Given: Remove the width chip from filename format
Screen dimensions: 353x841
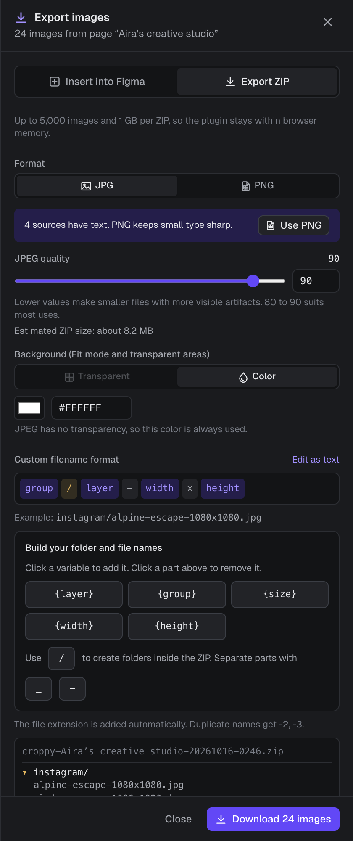Looking at the screenshot, I should coord(160,488).
